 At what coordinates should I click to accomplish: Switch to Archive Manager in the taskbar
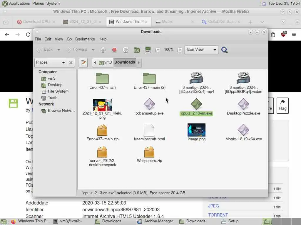pyautogui.click(x=155, y=221)
